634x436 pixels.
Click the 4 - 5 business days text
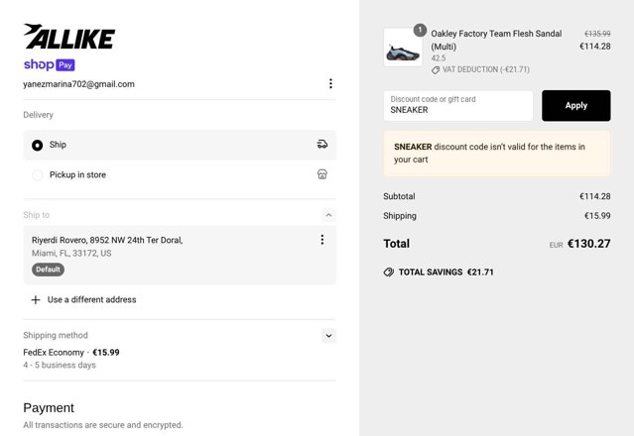(x=60, y=365)
